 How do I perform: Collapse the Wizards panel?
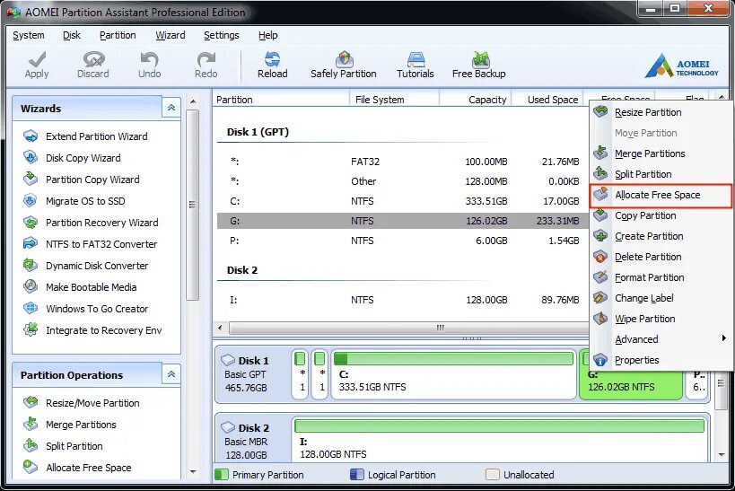171,108
